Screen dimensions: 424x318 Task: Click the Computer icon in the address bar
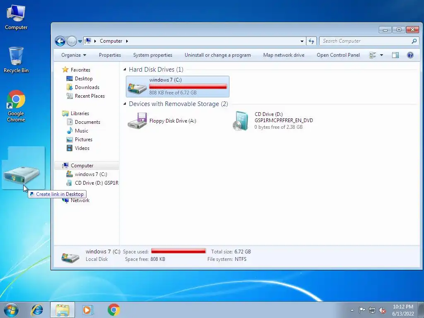click(88, 41)
